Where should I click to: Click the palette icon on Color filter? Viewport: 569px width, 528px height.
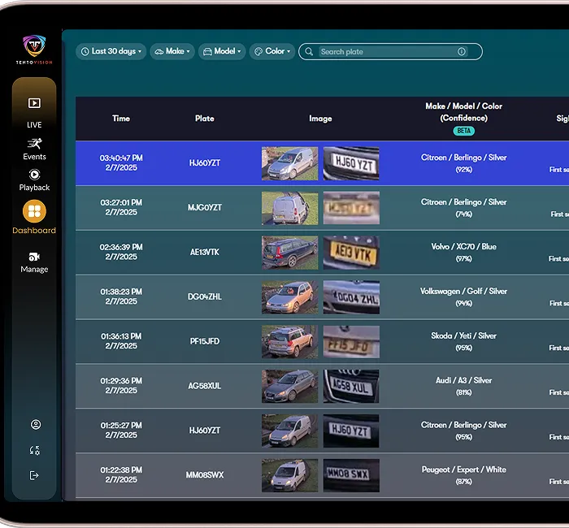point(258,51)
